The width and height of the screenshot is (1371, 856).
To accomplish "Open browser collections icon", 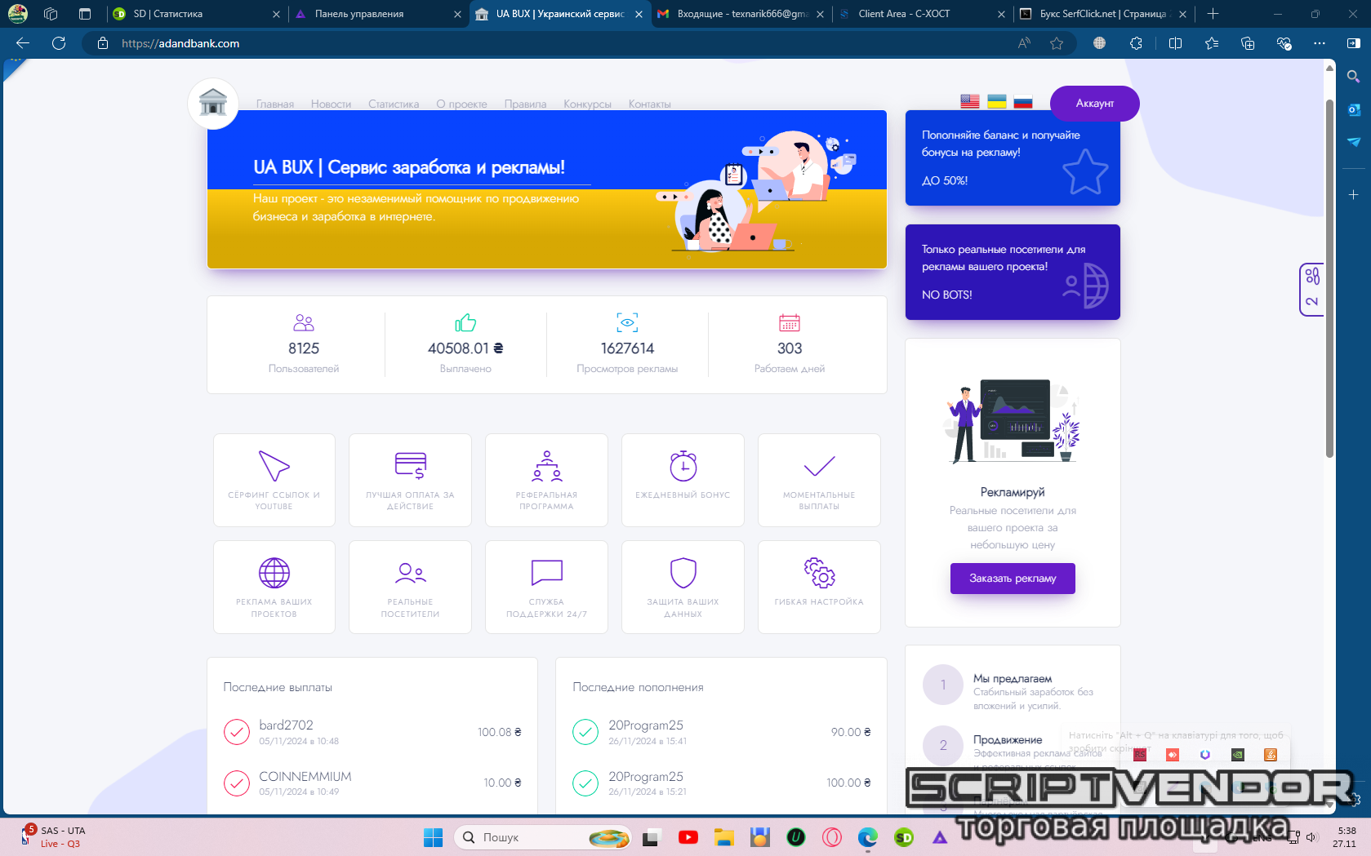I will click(1247, 43).
